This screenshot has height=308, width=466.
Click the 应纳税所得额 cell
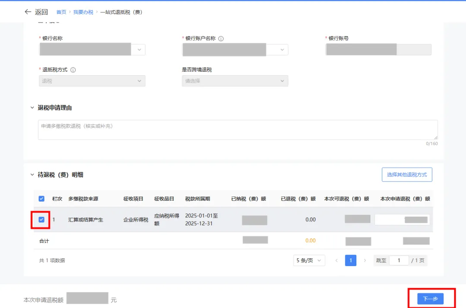coord(167,219)
